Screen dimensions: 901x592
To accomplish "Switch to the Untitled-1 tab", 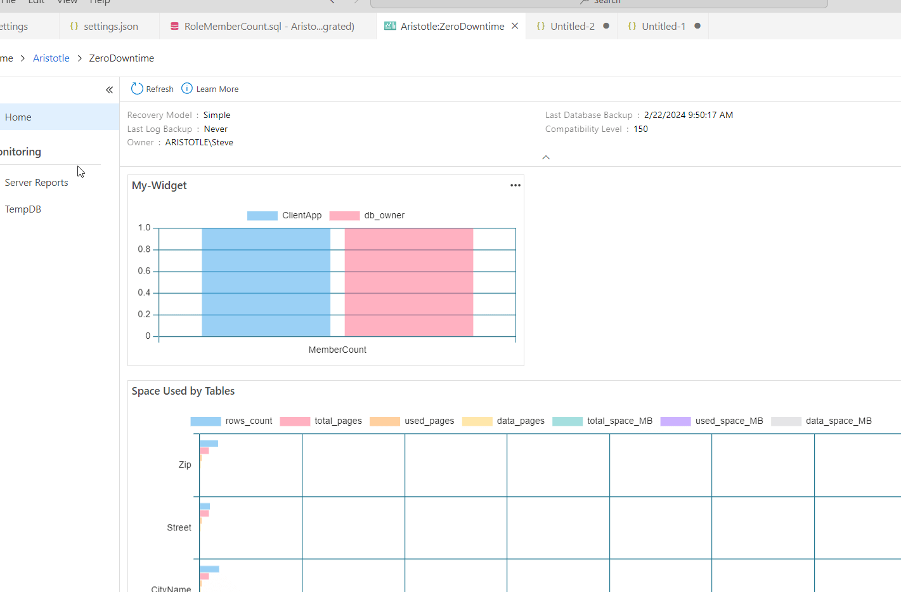I will (x=663, y=26).
